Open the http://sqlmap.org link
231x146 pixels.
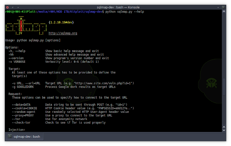63,33
